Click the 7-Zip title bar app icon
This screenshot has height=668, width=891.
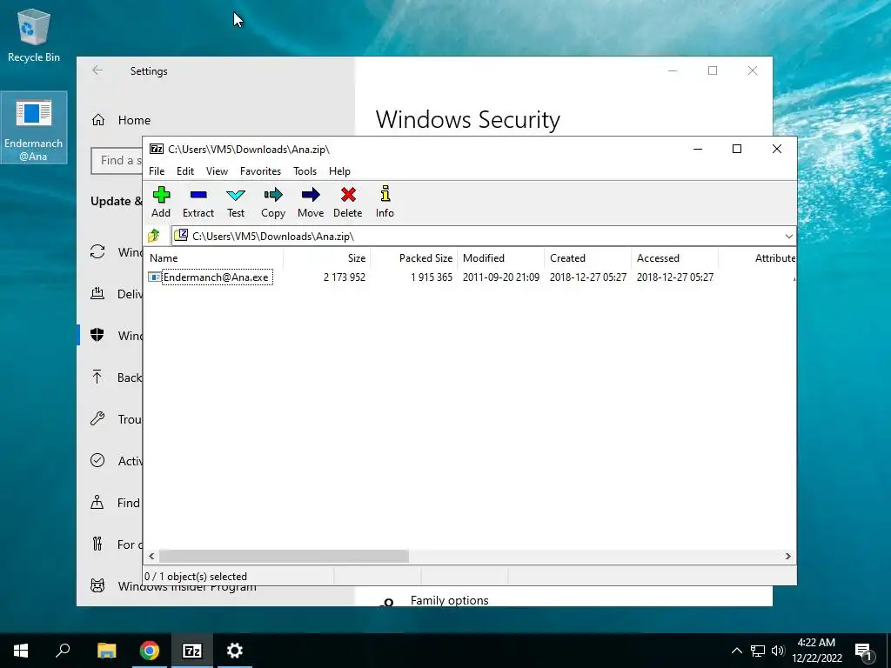tap(157, 149)
